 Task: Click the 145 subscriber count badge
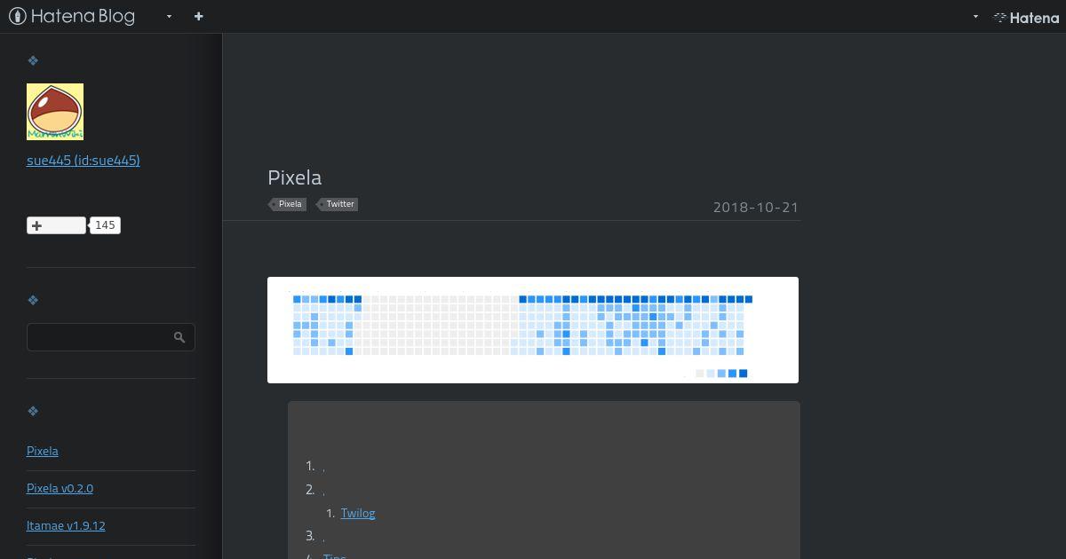point(105,225)
